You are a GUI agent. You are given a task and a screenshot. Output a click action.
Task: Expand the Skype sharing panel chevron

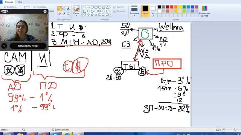(4, 46)
